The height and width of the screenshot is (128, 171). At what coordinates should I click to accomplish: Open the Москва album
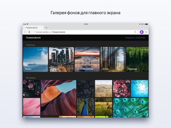pos(61,59)
